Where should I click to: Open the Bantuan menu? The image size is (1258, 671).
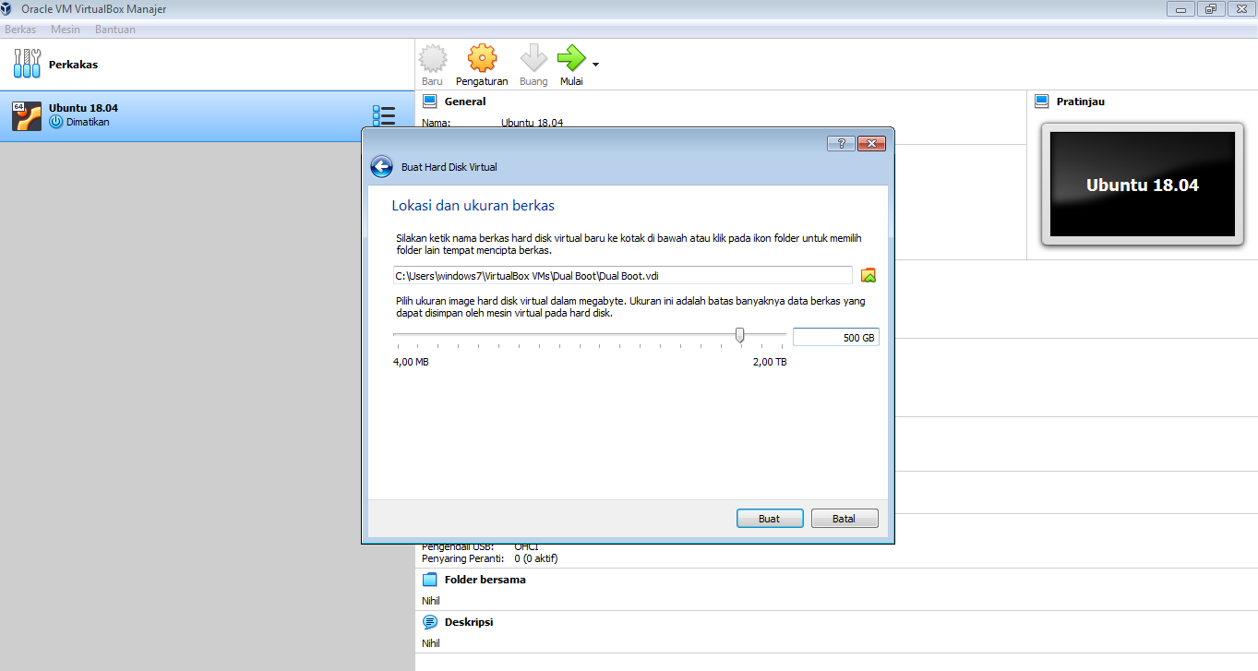[x=114, y=29]
